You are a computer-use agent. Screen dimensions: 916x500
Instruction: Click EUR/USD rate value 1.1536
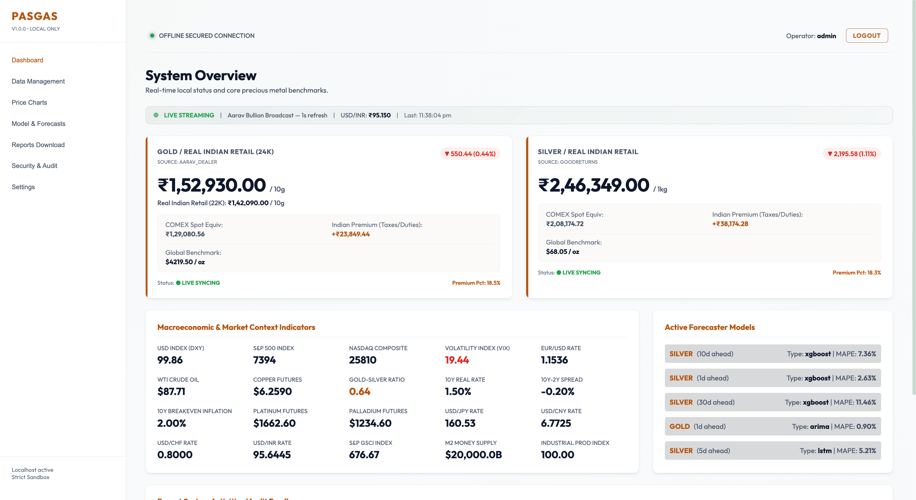click(554, 360)
